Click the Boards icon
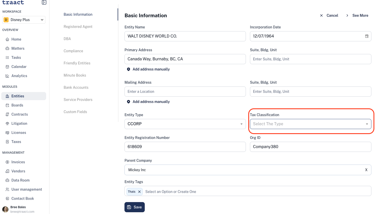 pos(7,105)
